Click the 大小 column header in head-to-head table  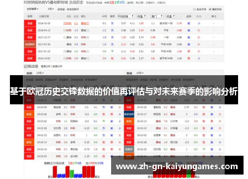click(199, 16)
